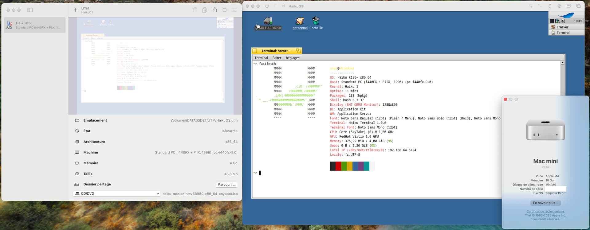Open the Éditer menu in Terminal
This screenshot has height=230, width=590.
tap(277, 58)
